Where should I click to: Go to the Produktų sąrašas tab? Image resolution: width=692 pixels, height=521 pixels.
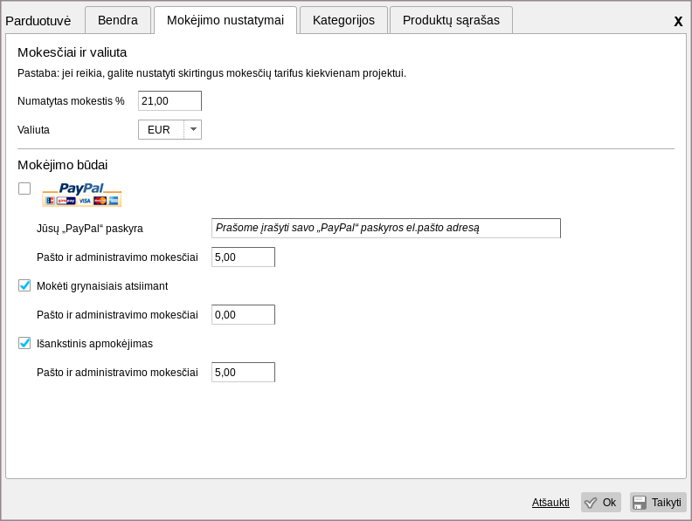coord(451,20)
